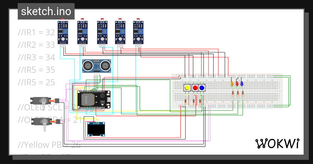Image resolution: width=313 pixels, height=164 pixels.
Task: Click the orange LED on the breadboard
Action: (x=232, y=84)
